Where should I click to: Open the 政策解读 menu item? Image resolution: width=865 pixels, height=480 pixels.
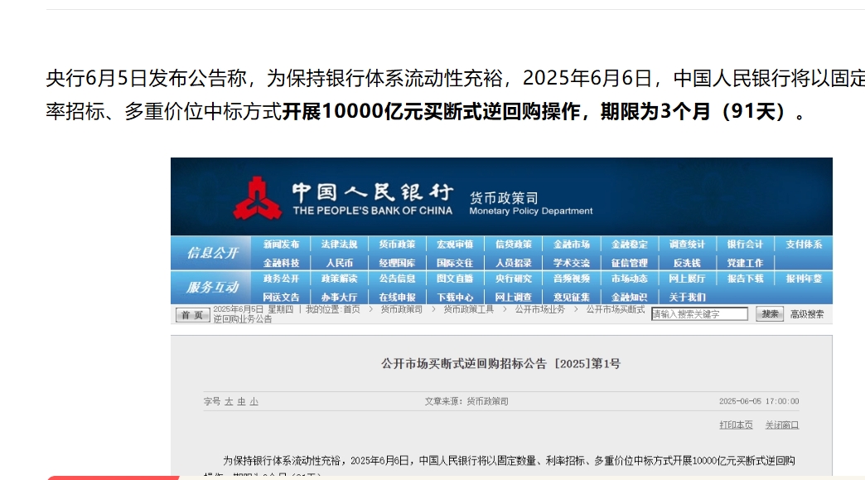pos(339,279)
